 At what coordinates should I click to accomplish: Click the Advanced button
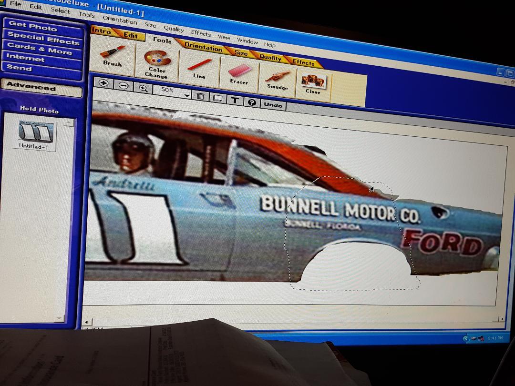coord(41,88)
